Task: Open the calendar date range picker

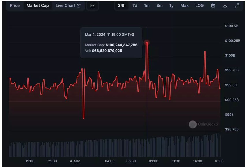Action: point(213,5)
